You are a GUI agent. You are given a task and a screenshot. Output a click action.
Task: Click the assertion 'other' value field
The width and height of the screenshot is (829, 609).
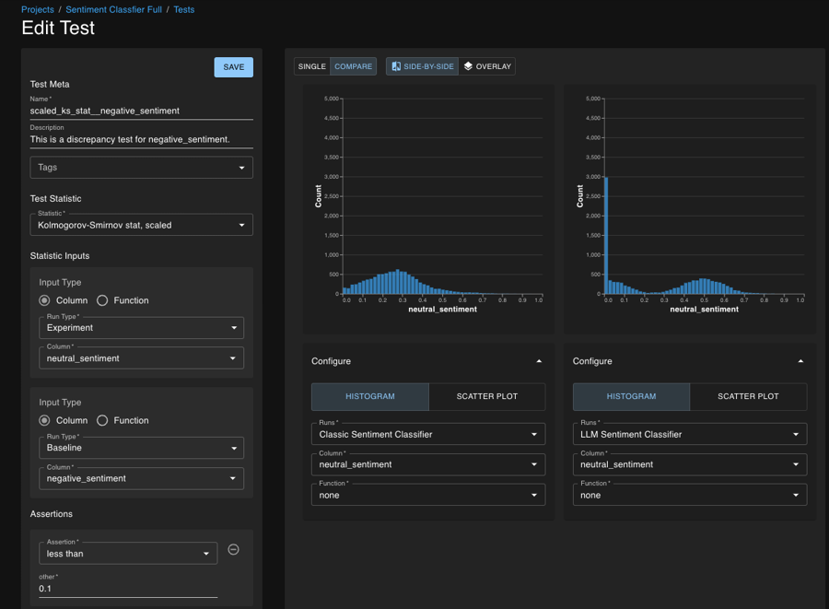(x=127, y=589)
